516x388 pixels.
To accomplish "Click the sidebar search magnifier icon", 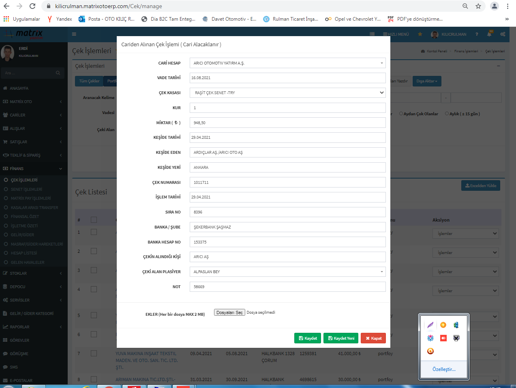I will pyautogui.click(x=58, y=73).
